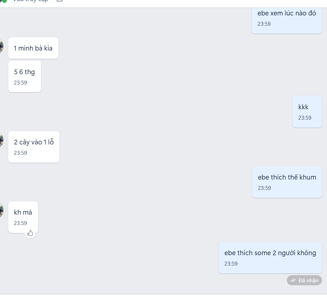Image resolution: width=327 pixels, height=296 pixels.
Task: Open sender avatar beside "1 mình bà kia"
Action: (1, 47)
